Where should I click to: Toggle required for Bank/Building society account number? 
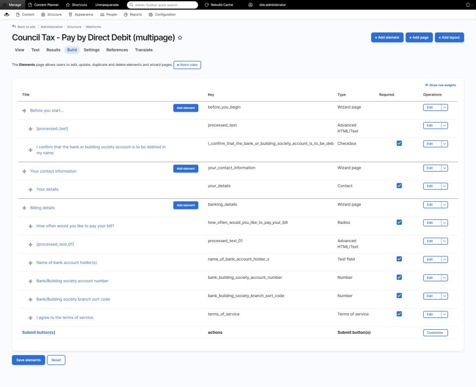click(399, 277)
